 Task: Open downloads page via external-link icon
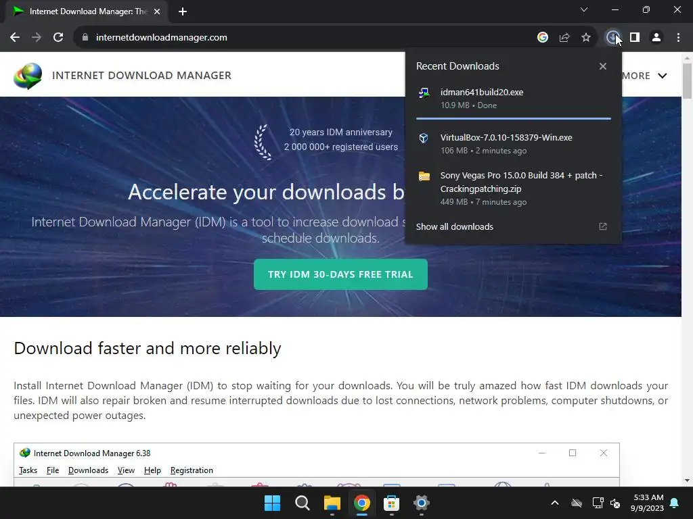click(603, 226)
